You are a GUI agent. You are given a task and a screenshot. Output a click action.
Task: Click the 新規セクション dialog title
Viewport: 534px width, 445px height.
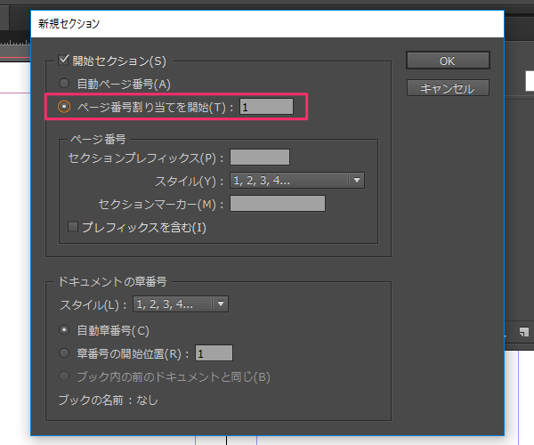(69, 23)
